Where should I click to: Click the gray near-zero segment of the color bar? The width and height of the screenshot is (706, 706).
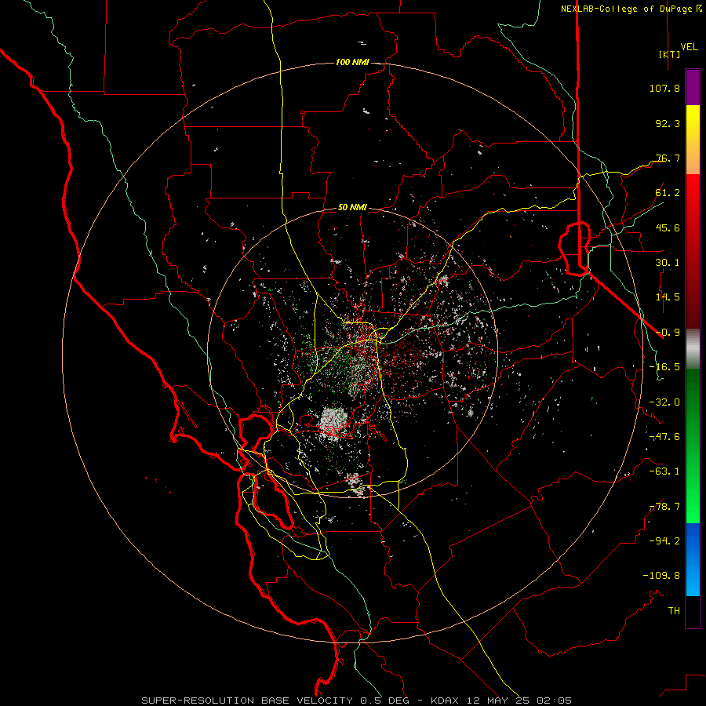[x=693, y=349]
